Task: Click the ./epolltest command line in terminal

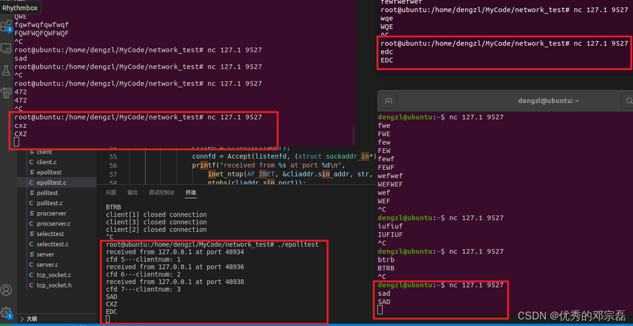Action: (x=212, y=244)
